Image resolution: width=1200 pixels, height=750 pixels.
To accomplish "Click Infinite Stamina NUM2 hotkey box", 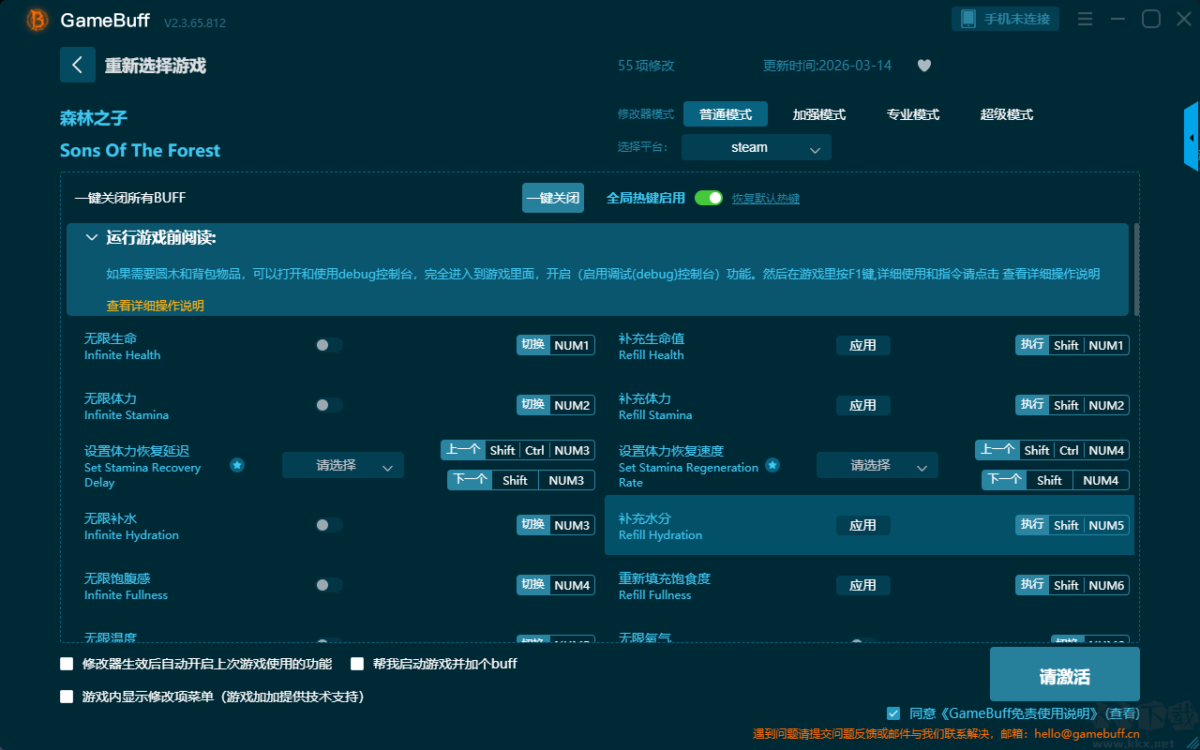I will (x=556, y=405).
